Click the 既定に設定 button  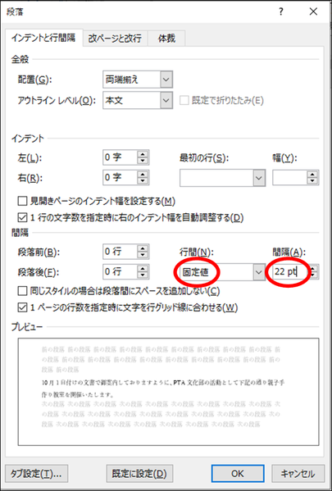click(x=139, y=473)
